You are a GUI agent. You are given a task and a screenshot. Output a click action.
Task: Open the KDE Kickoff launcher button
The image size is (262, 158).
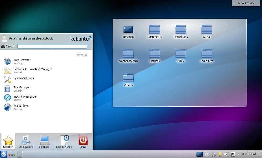click(4, 154)
